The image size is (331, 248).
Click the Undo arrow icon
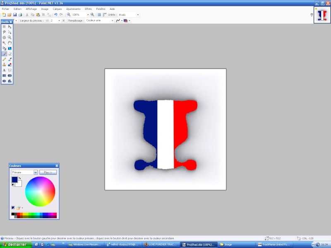56,15
